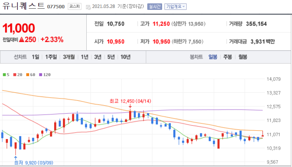Open the 기업개요 dropdown
The width and height of the screenshot is (292, 167).
click(175, 7)
